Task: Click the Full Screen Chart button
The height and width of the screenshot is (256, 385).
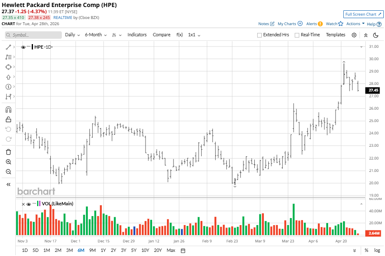Action: click(363, 14)
